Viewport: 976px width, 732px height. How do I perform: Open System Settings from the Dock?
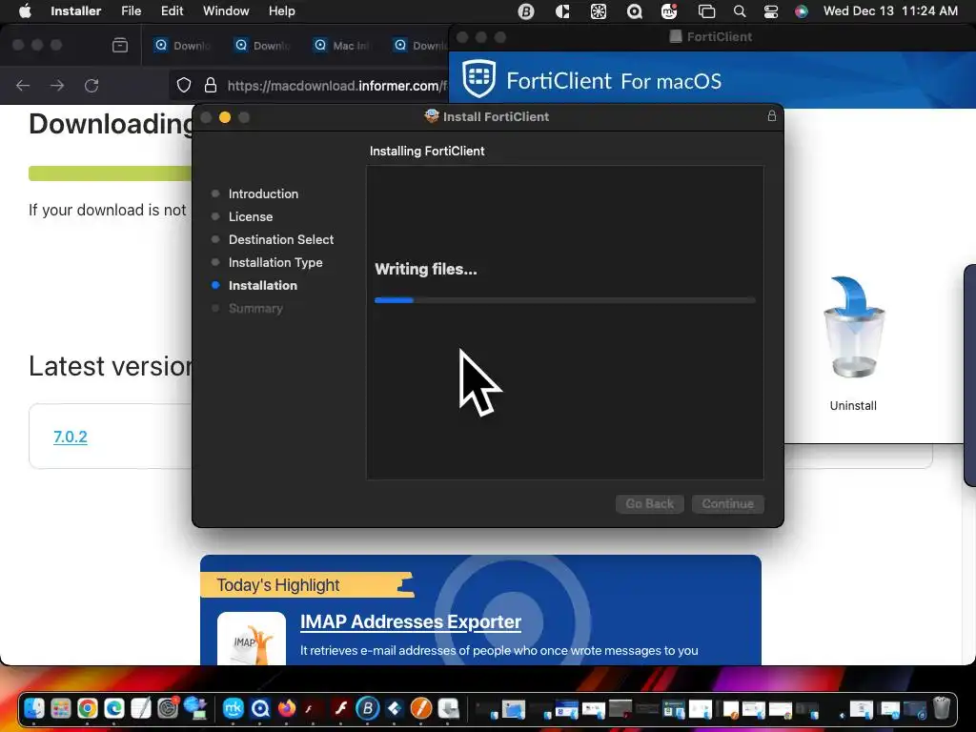(x=168, y=708)
